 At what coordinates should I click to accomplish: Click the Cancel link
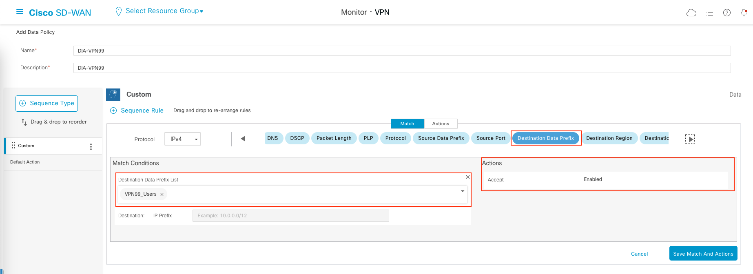[x=639, y=254]
